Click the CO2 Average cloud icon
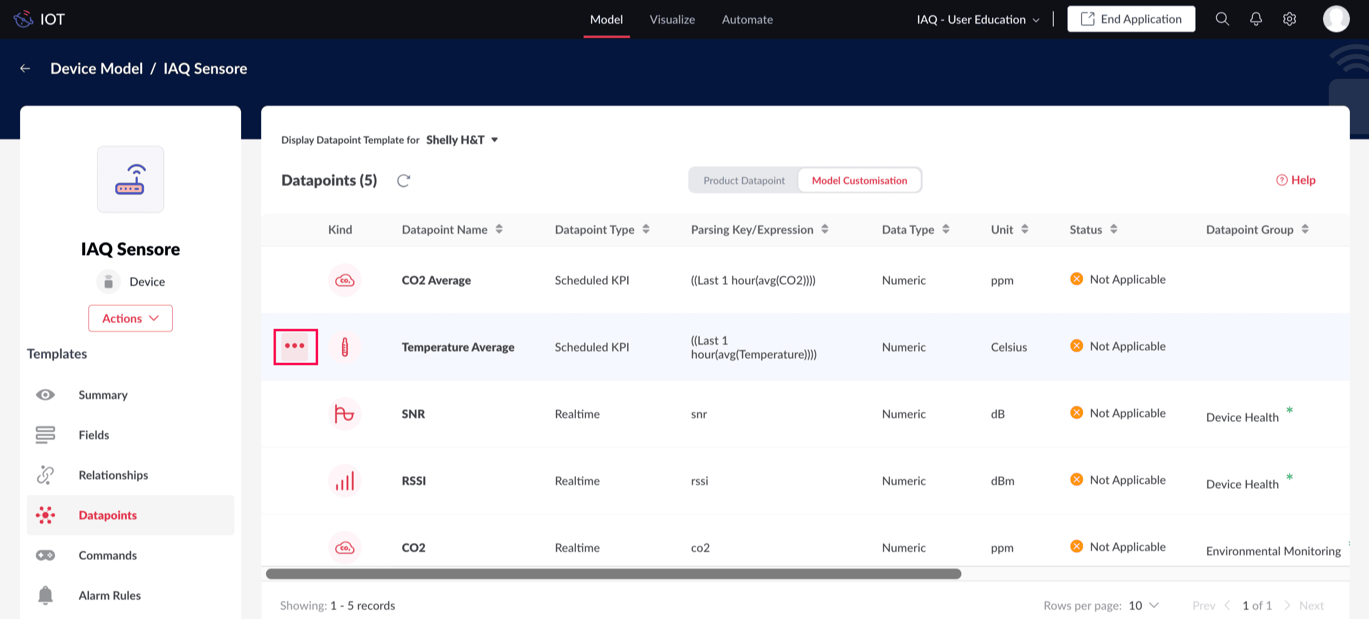 point(344,280)
